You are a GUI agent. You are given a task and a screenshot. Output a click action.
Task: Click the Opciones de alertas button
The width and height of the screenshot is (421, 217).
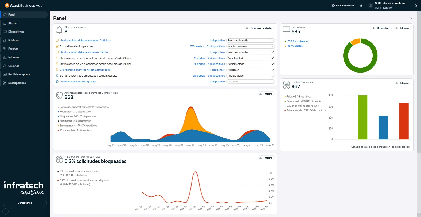click(x=259, y=28)
